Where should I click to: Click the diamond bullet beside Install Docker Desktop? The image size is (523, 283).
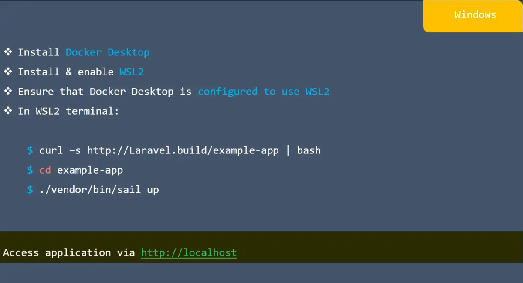pyautogui.click(x=8, y=52)
